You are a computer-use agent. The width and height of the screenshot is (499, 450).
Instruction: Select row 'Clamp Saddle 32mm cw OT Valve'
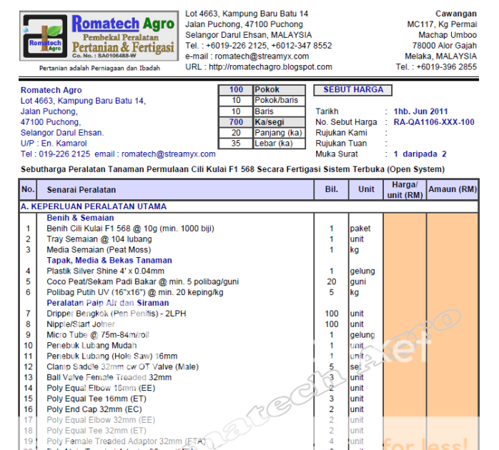[249, 366]
